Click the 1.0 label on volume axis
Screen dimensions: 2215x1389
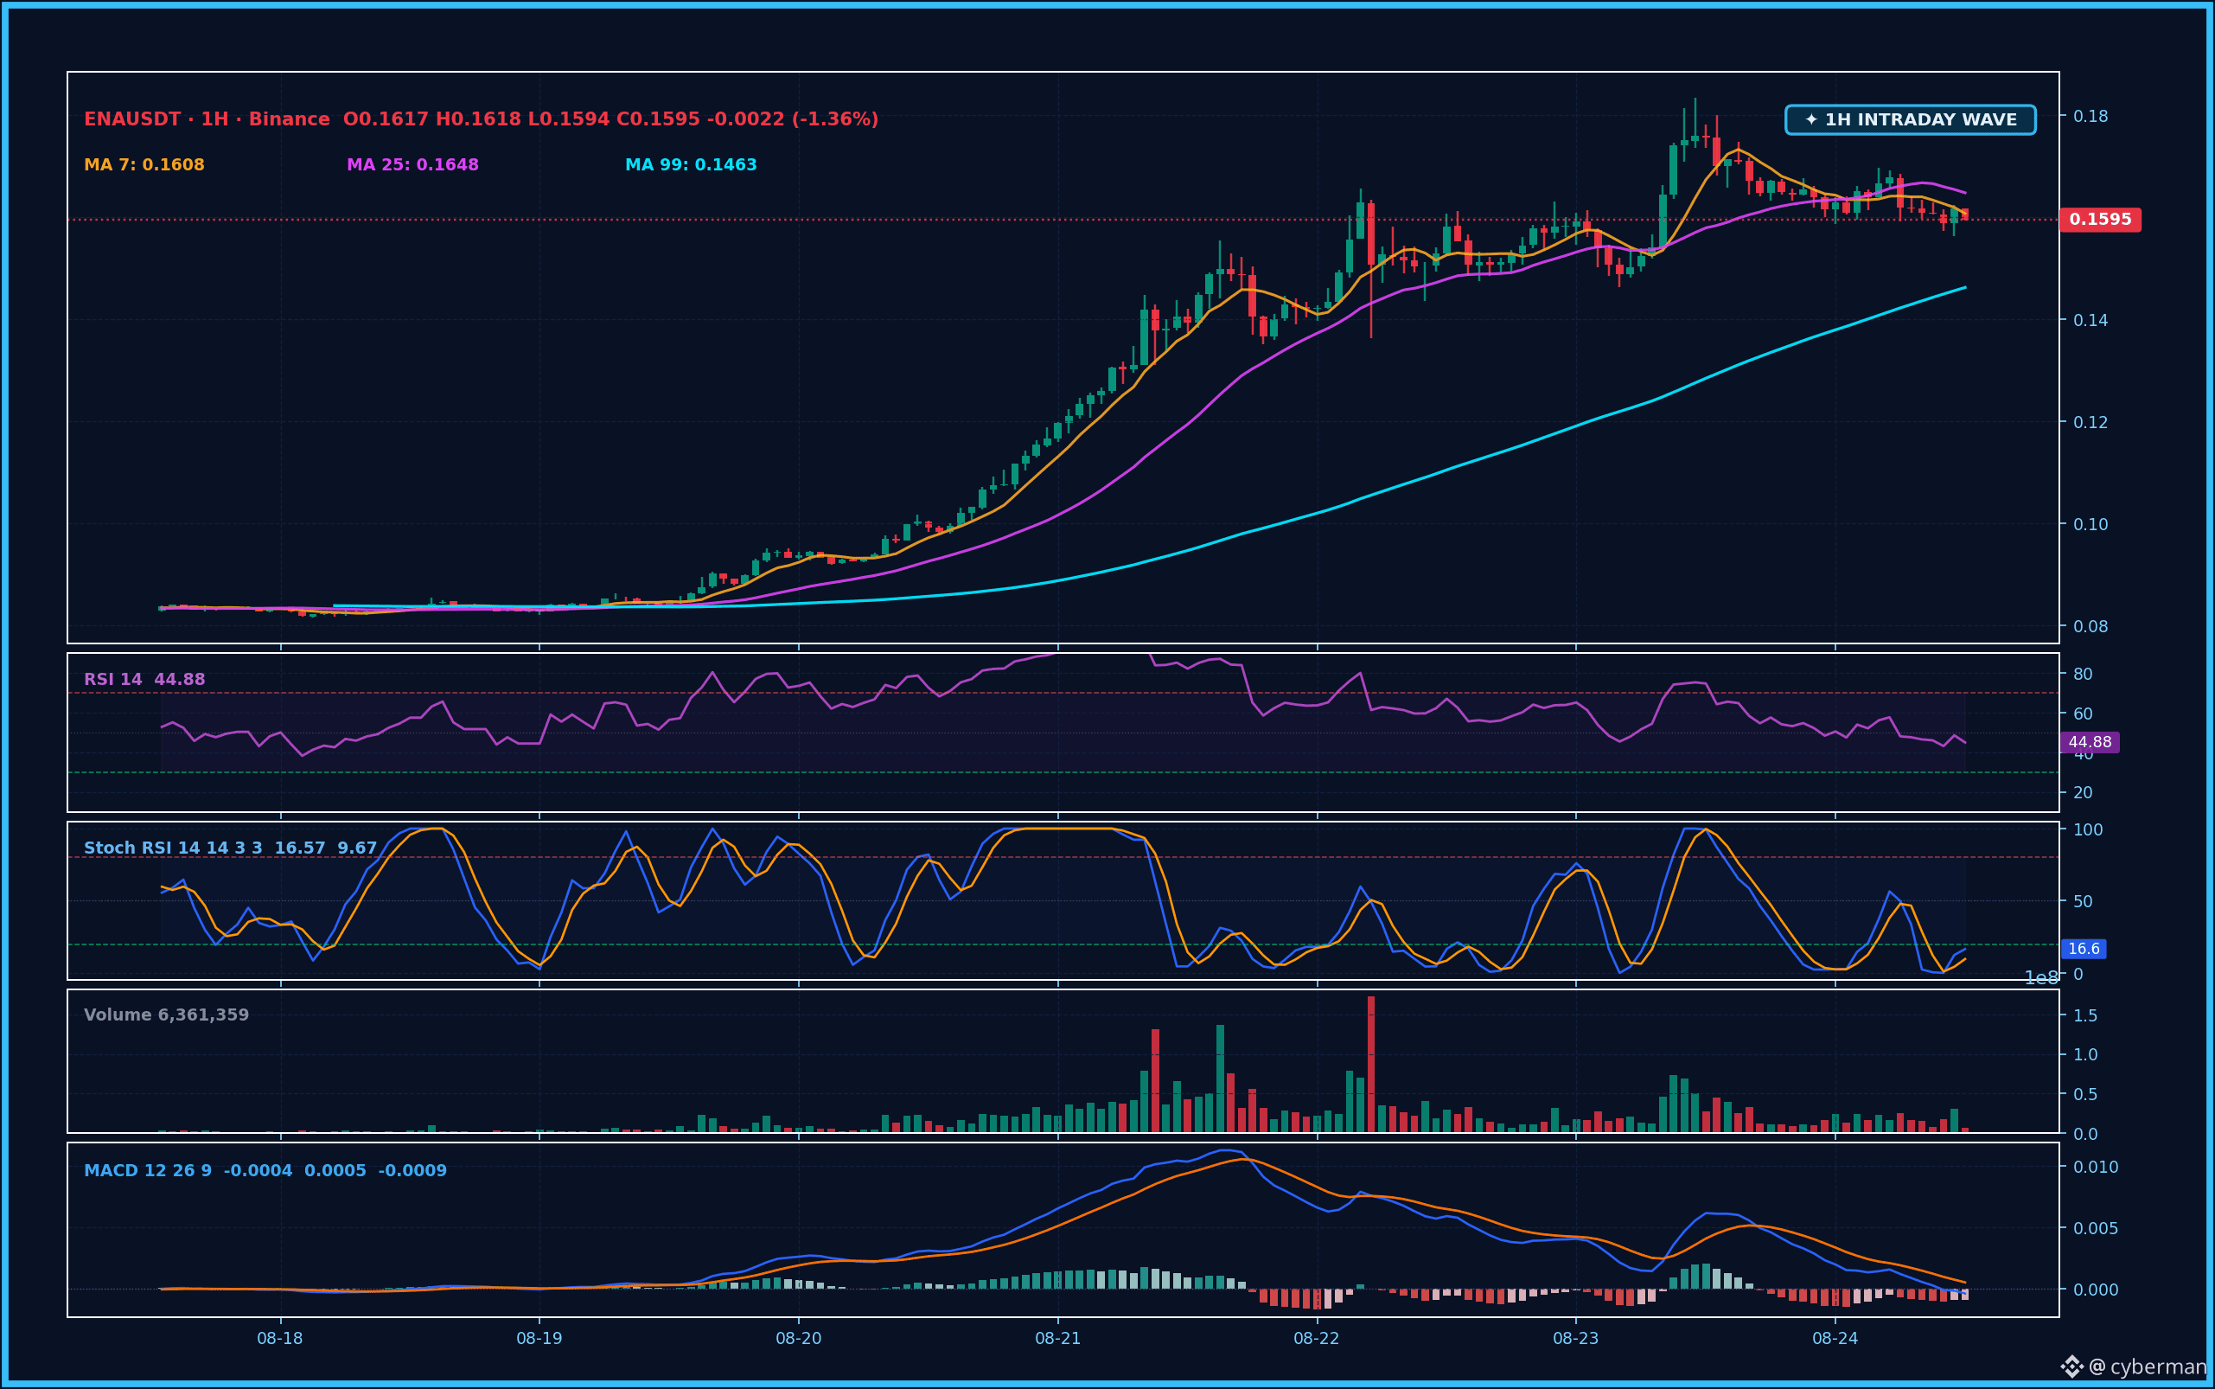[x=2085, y=1054]
